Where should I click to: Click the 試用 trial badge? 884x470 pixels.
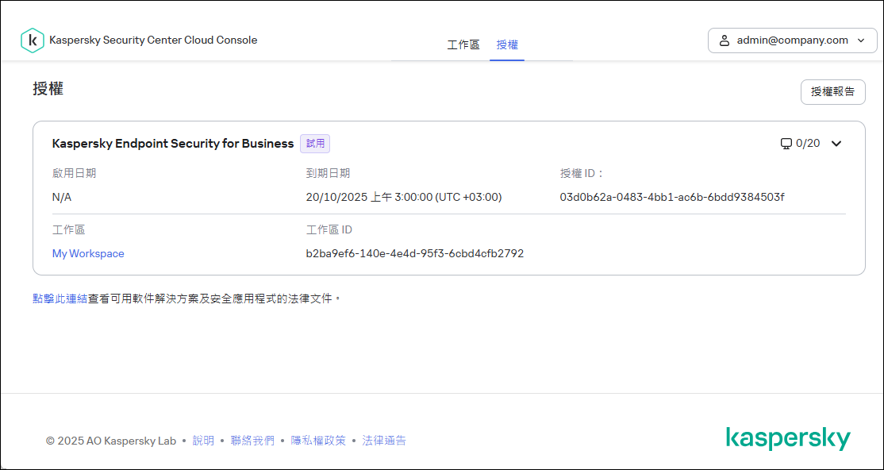point(315,144)
